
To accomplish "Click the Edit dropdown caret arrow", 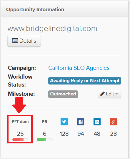I will [117, 94].
